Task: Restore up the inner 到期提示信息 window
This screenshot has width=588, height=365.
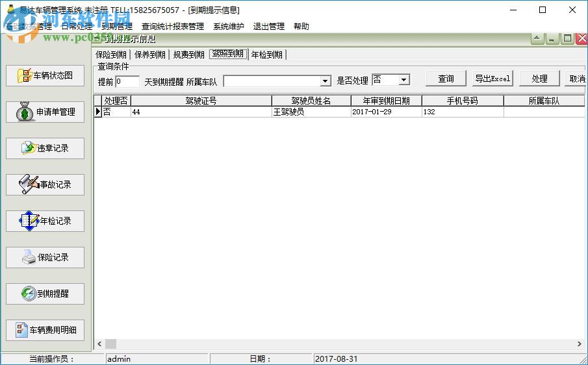Action: [537, 38]
